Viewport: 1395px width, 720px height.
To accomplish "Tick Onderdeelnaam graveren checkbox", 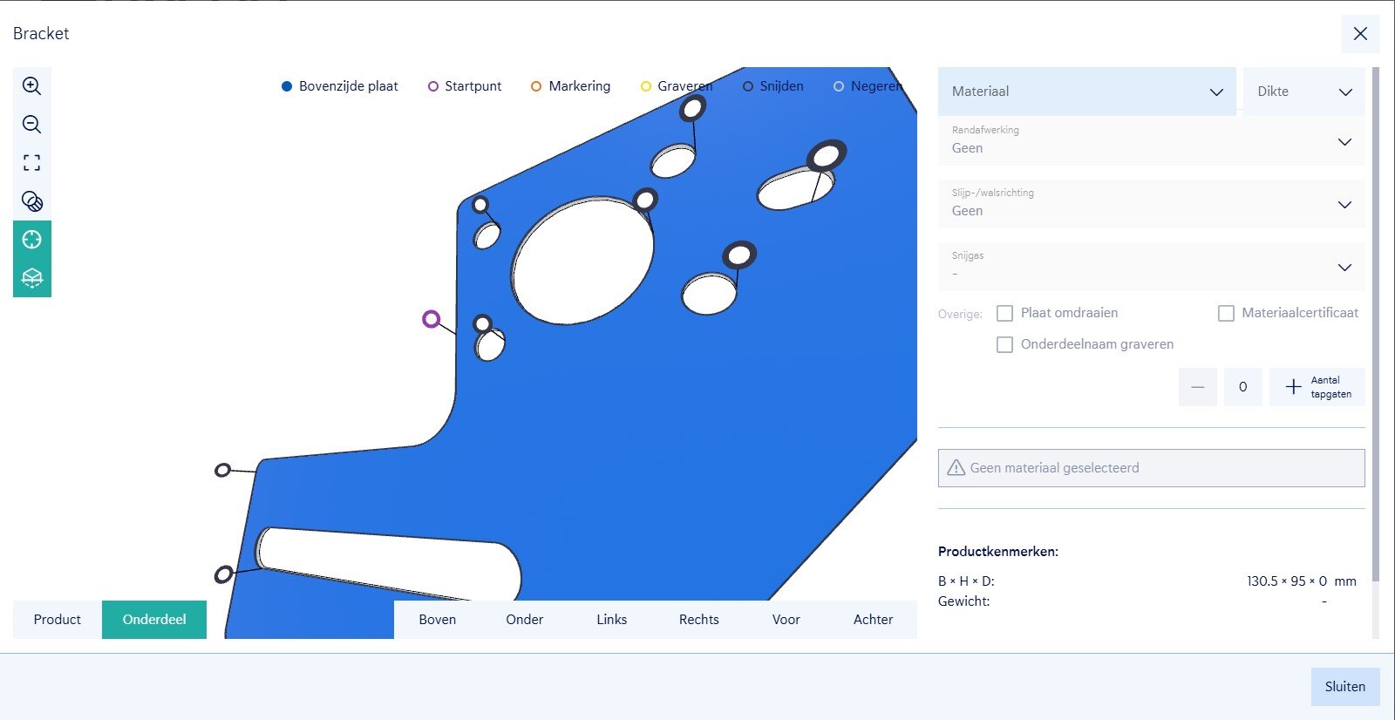I will pos(1004,344).
